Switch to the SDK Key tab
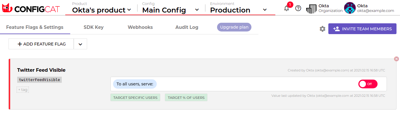The image size is (400, 114). 94,27
